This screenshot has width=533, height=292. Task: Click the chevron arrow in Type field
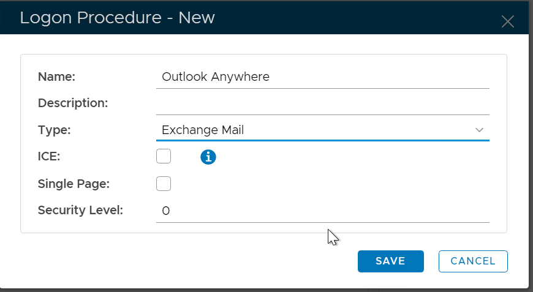point(479,130)
